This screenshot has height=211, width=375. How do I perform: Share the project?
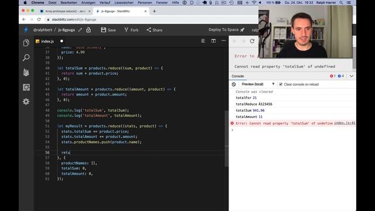tap(155, 30)
